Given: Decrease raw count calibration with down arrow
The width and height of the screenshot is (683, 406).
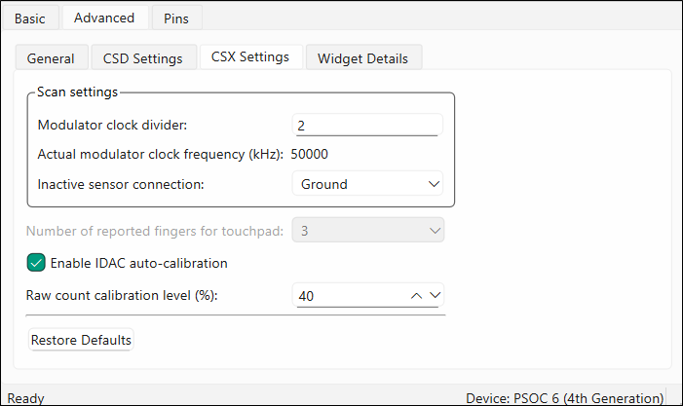Looking at the screenshot, I should tap(435, 295).
